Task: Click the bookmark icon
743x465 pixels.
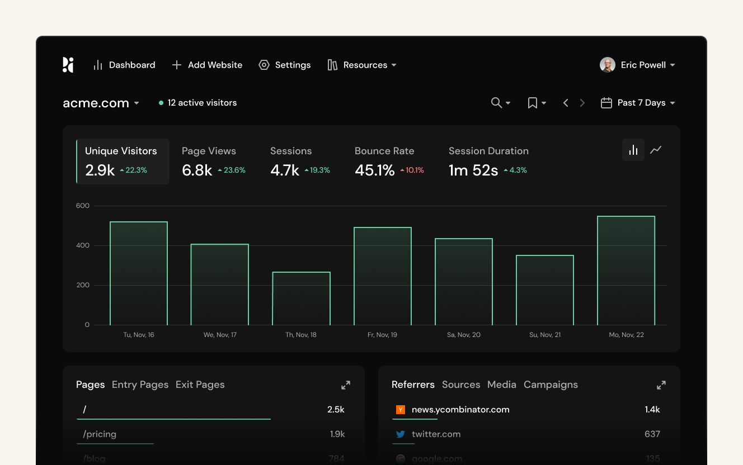Action: (533, 103)
